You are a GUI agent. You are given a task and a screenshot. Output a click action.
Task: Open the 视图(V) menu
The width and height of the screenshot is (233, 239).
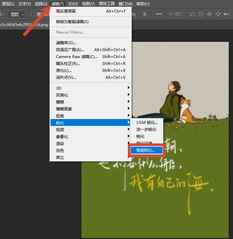[x=88, y=4]
